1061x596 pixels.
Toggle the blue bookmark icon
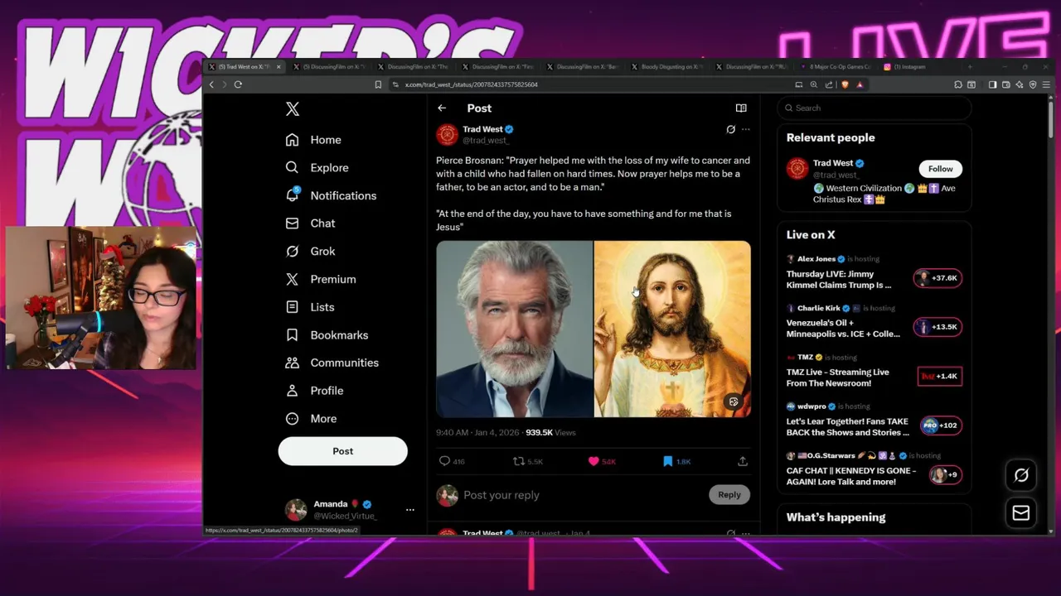tap(667, 461)
